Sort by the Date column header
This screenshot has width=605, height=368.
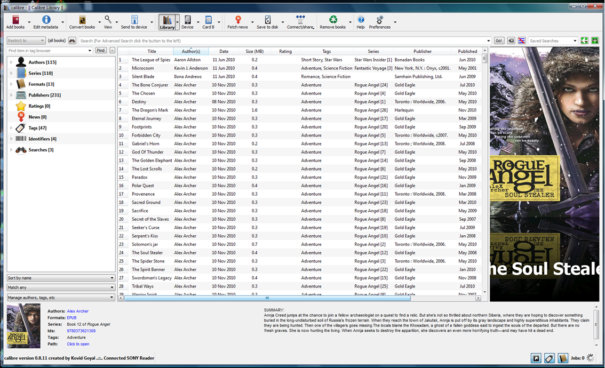coord(224,51)
